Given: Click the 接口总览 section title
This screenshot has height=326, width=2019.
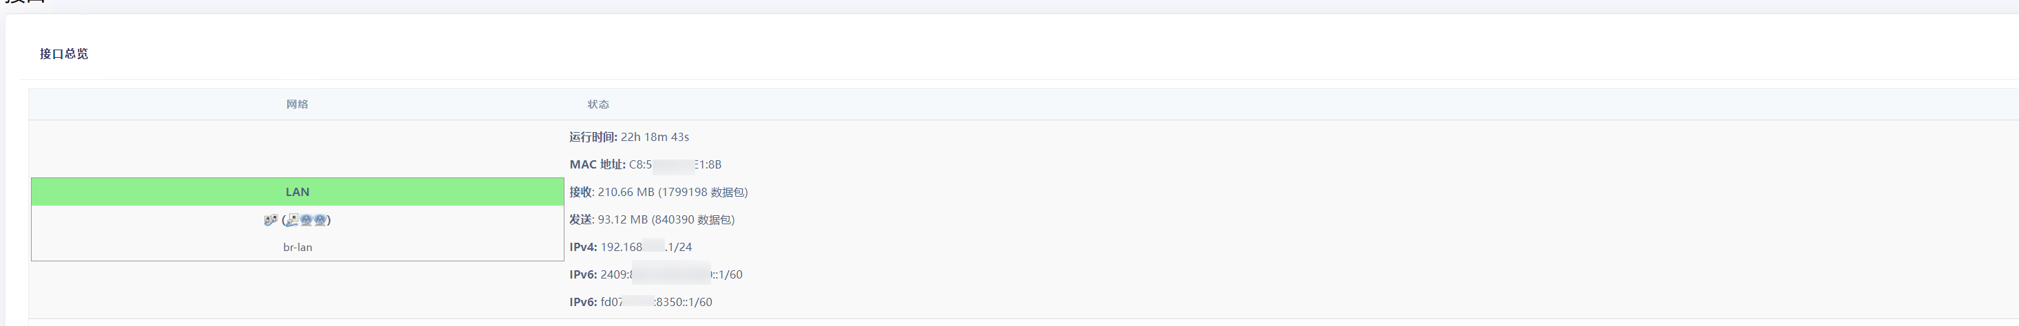Looking at the screenshot, I should 64,53.
